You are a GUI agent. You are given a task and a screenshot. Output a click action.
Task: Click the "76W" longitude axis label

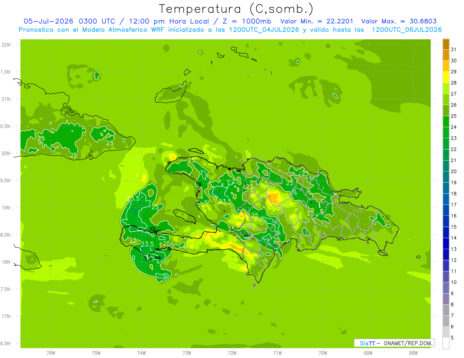click(x=51, y=353)
